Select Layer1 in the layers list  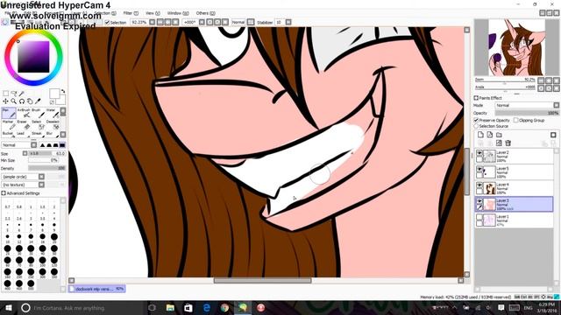514,220
